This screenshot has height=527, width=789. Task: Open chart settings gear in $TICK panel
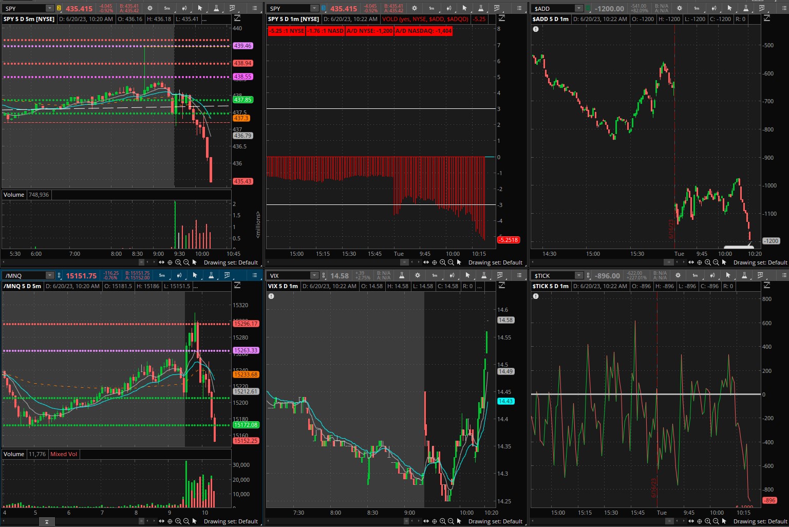tap(678, 275)
